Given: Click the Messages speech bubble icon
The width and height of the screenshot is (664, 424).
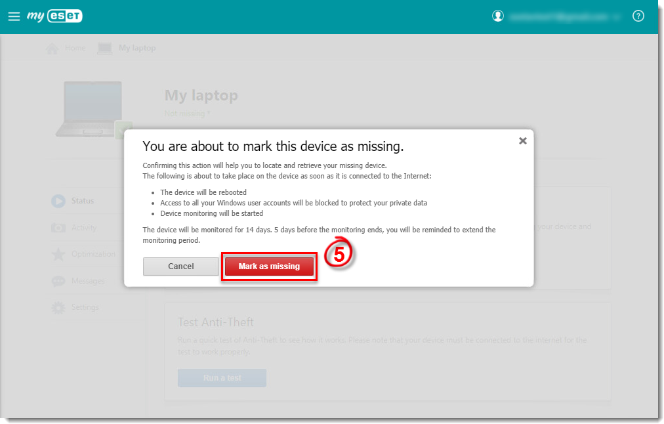Looking at the screenshot, I should 58,282.
